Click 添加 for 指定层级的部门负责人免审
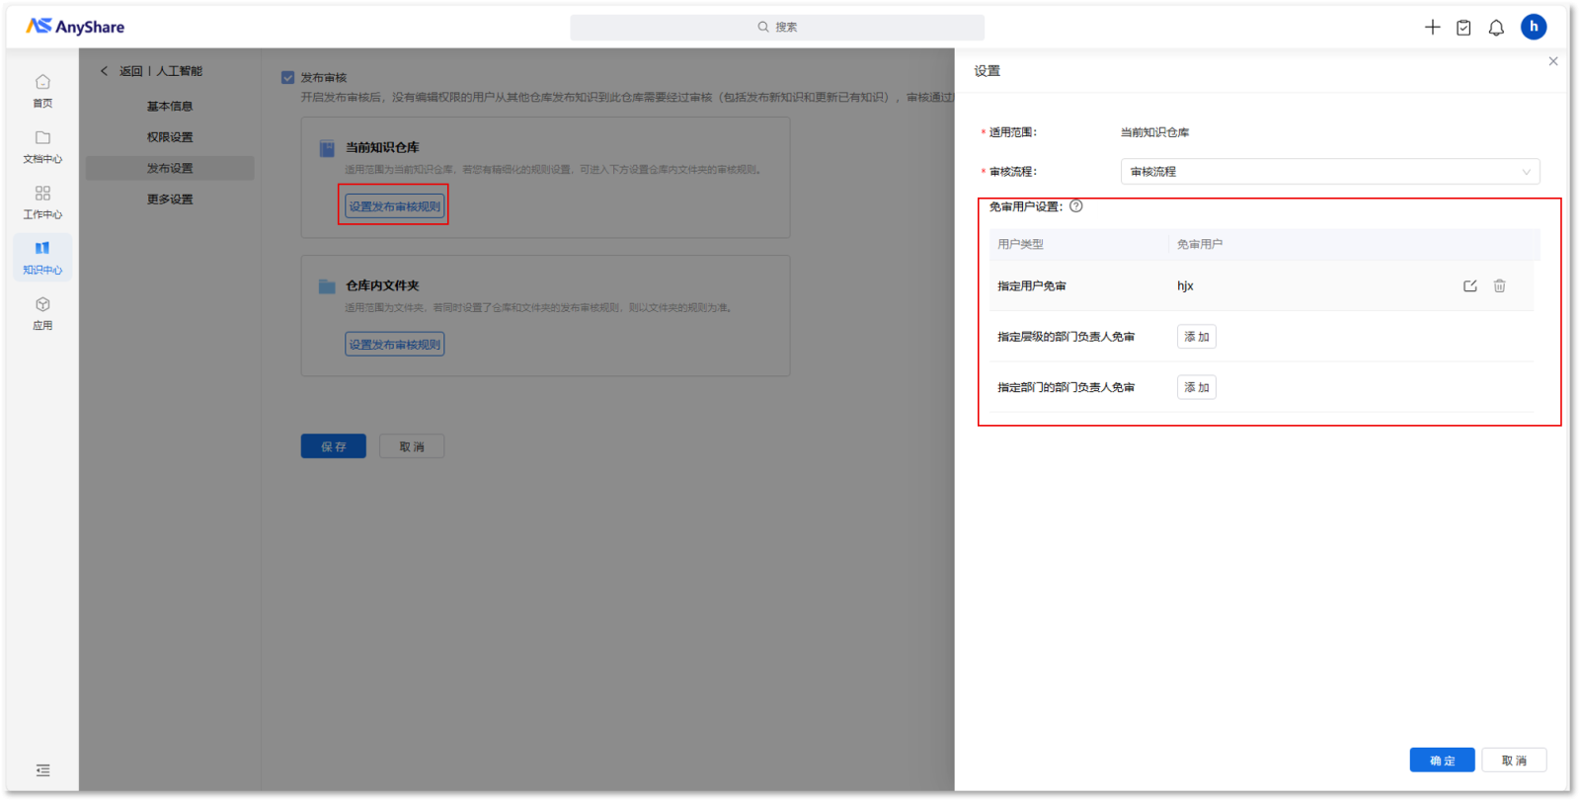 coord(1196,337)
